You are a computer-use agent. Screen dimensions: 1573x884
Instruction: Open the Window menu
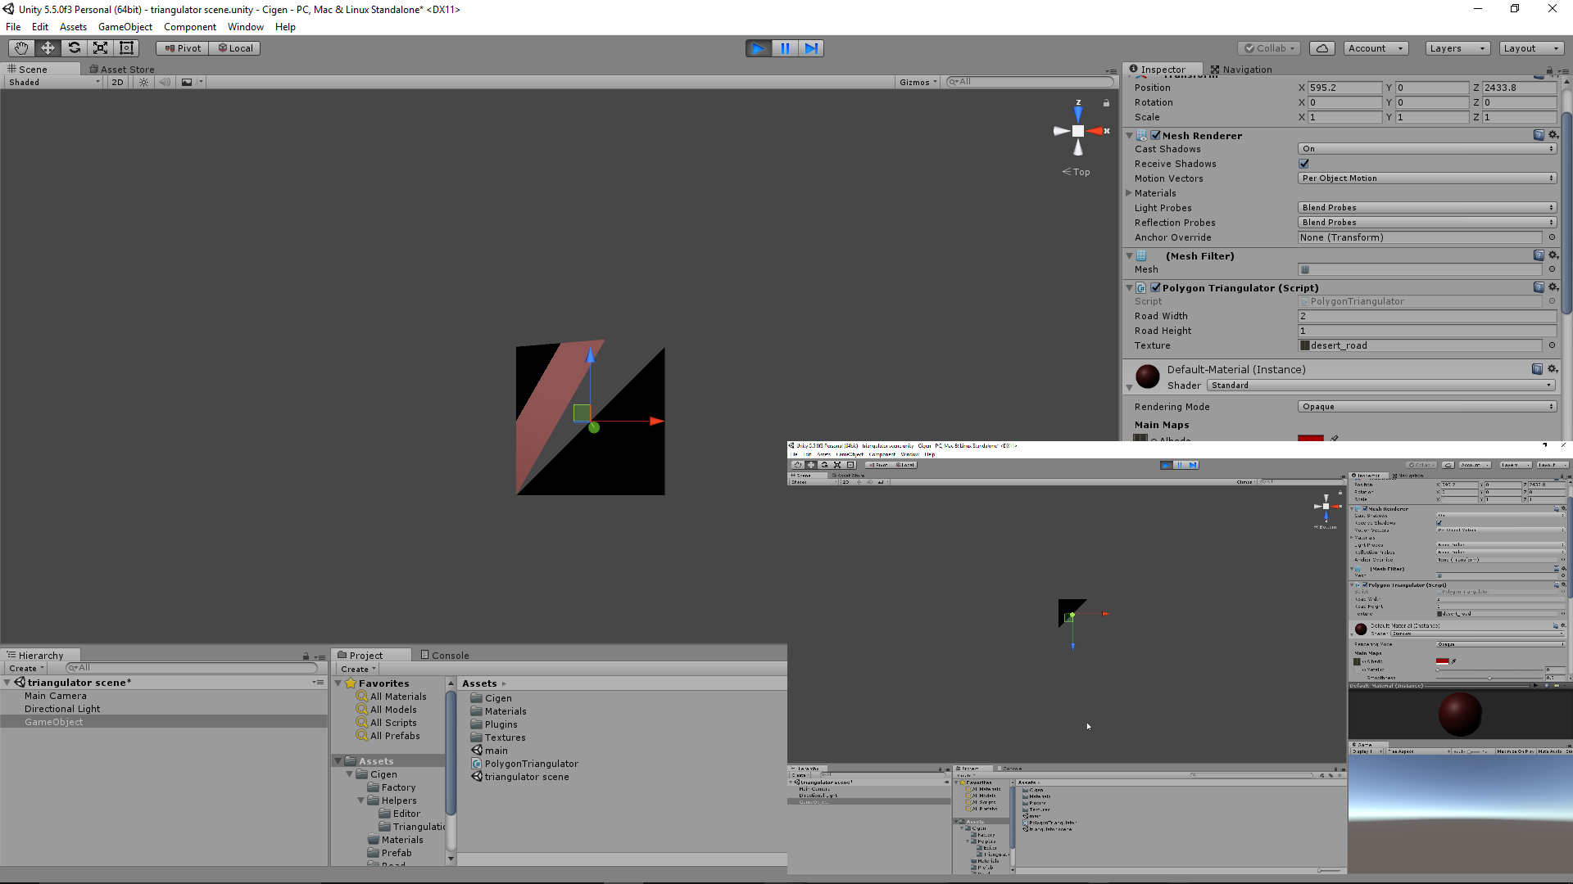click(246, 27)
